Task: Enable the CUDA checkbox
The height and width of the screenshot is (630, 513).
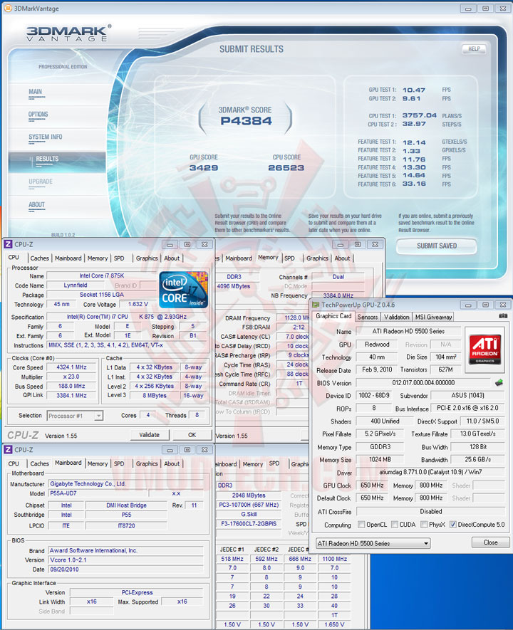Action: coord(395,525)
